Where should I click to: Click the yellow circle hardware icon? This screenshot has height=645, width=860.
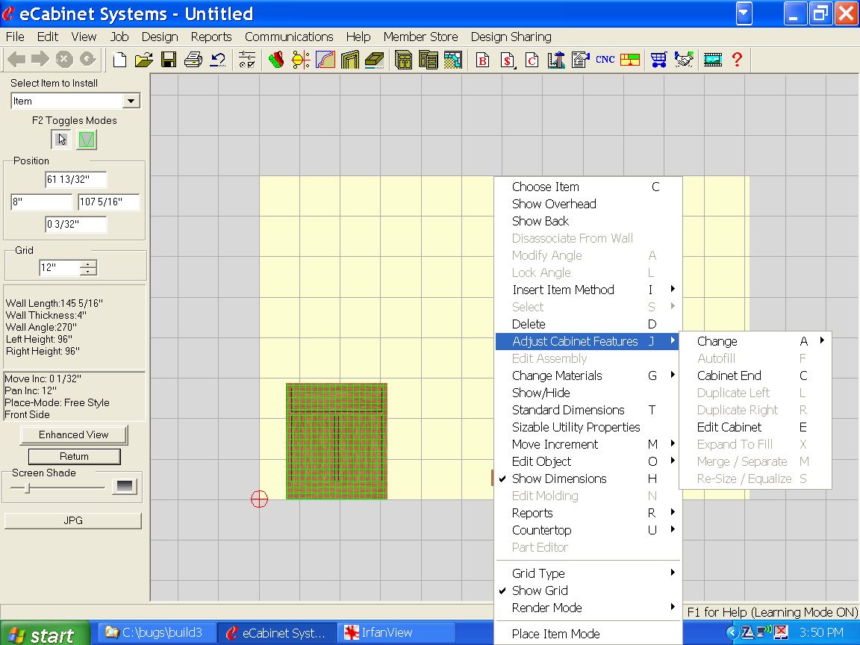pos(301,59)
